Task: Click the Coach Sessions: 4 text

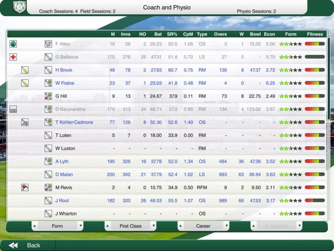Action: (x=58, y=11)
